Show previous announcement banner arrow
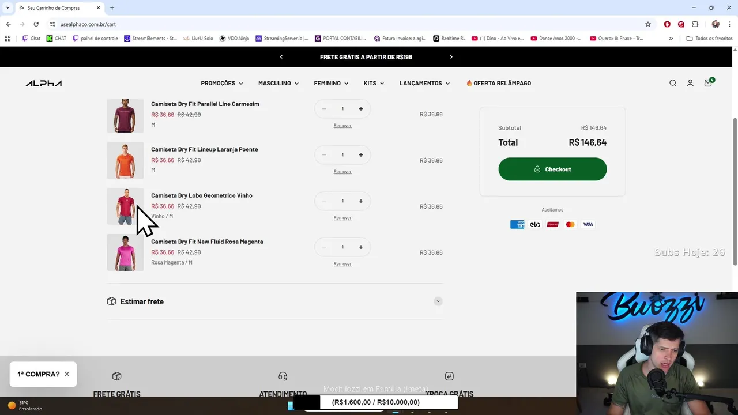The image size is (738, 415). (x=281, y=57)
